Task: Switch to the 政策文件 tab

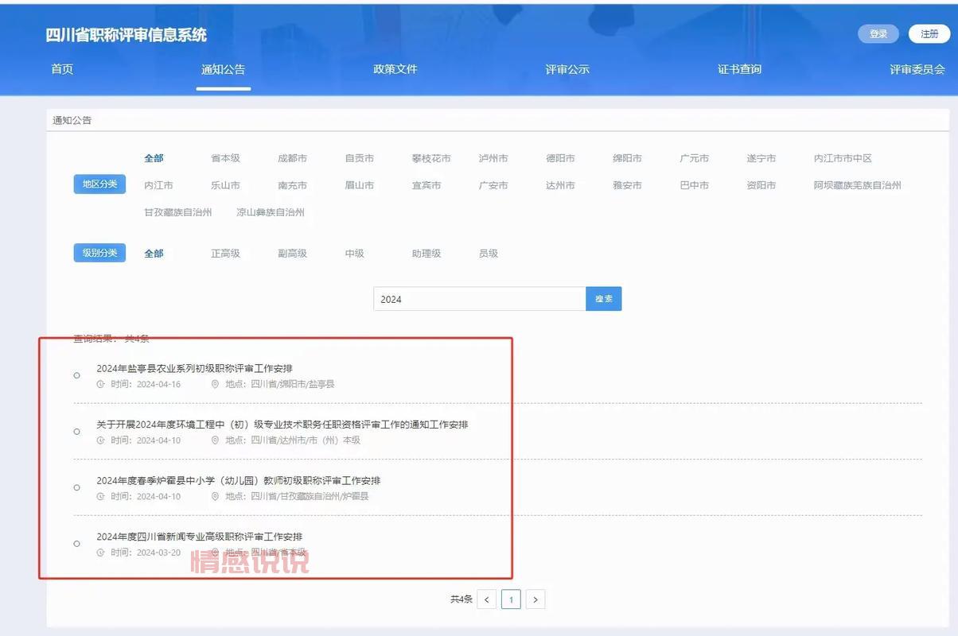Action: pos(395,69)
